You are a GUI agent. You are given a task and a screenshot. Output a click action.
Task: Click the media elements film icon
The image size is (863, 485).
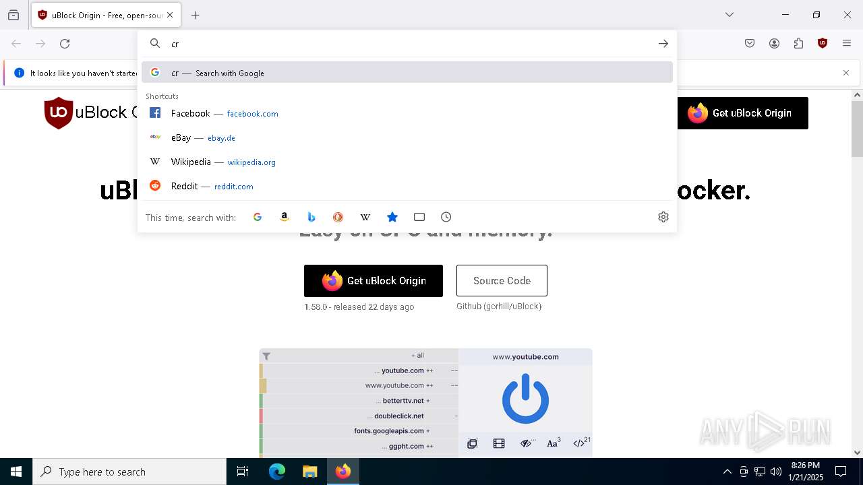click(499, 443)
